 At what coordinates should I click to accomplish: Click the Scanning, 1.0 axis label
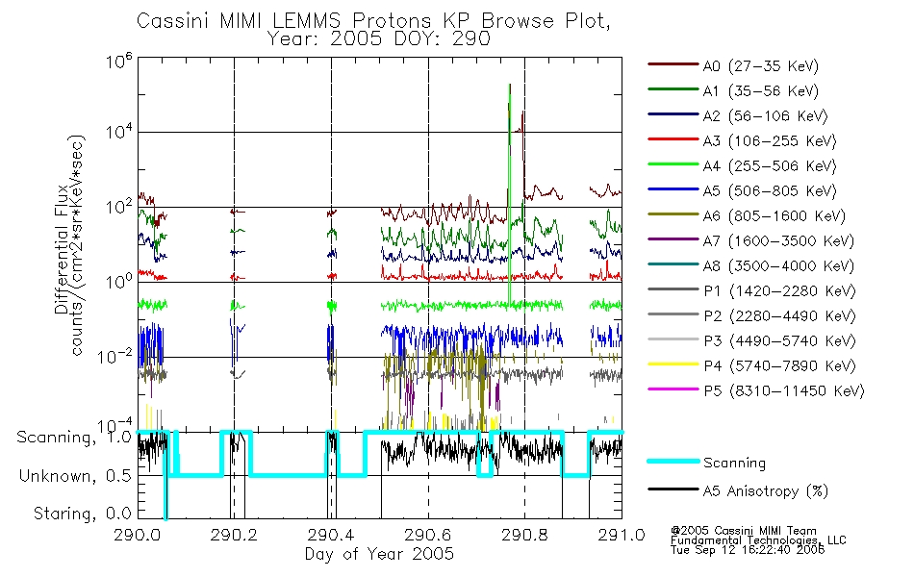pos(74,438)
